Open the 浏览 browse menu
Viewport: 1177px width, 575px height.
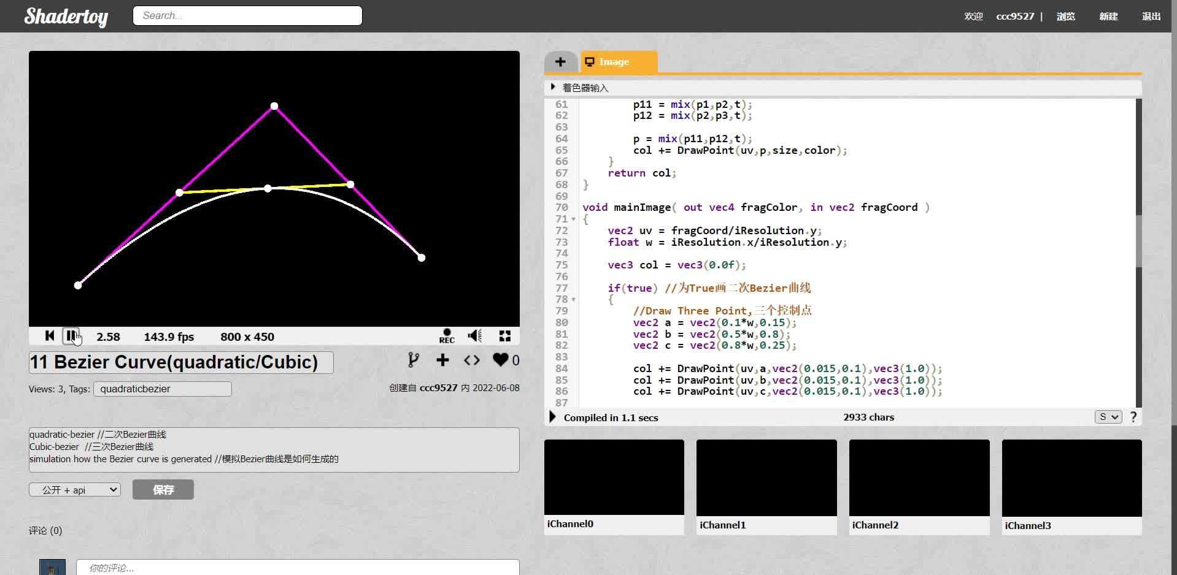(1065, 17)
